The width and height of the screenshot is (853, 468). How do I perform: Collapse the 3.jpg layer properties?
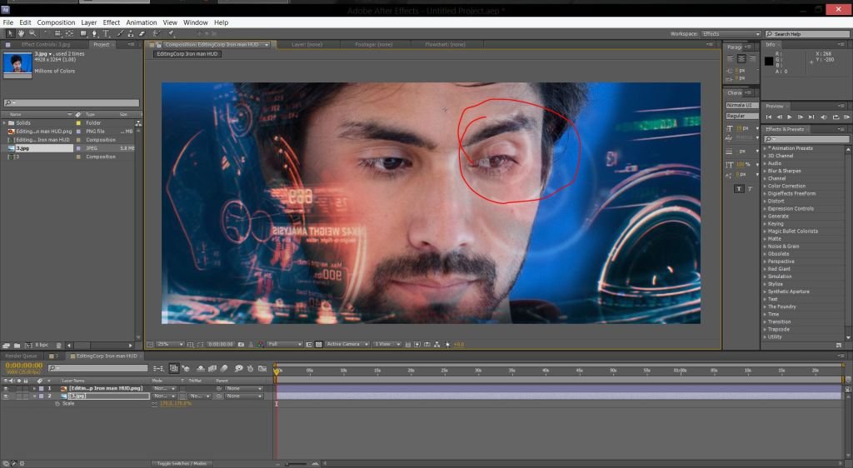click(34, 396)
